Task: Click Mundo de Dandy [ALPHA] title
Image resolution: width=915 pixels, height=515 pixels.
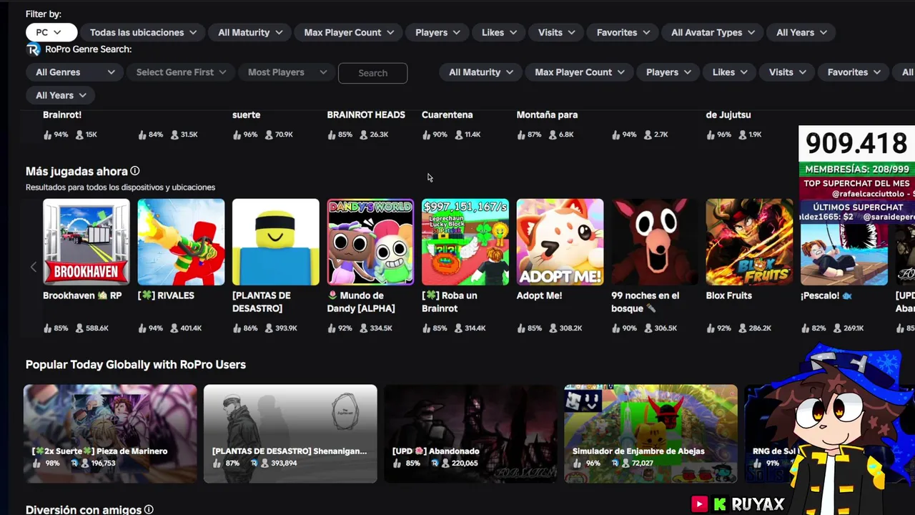Action: pyautogui.click(x=361, y=302)
